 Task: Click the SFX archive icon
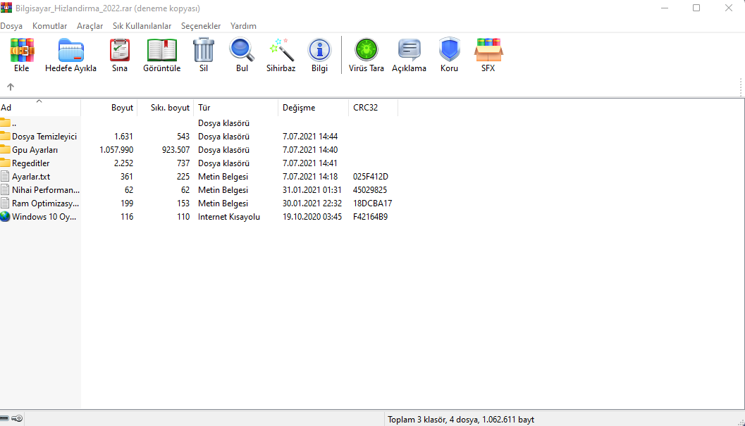coord(488,50)
